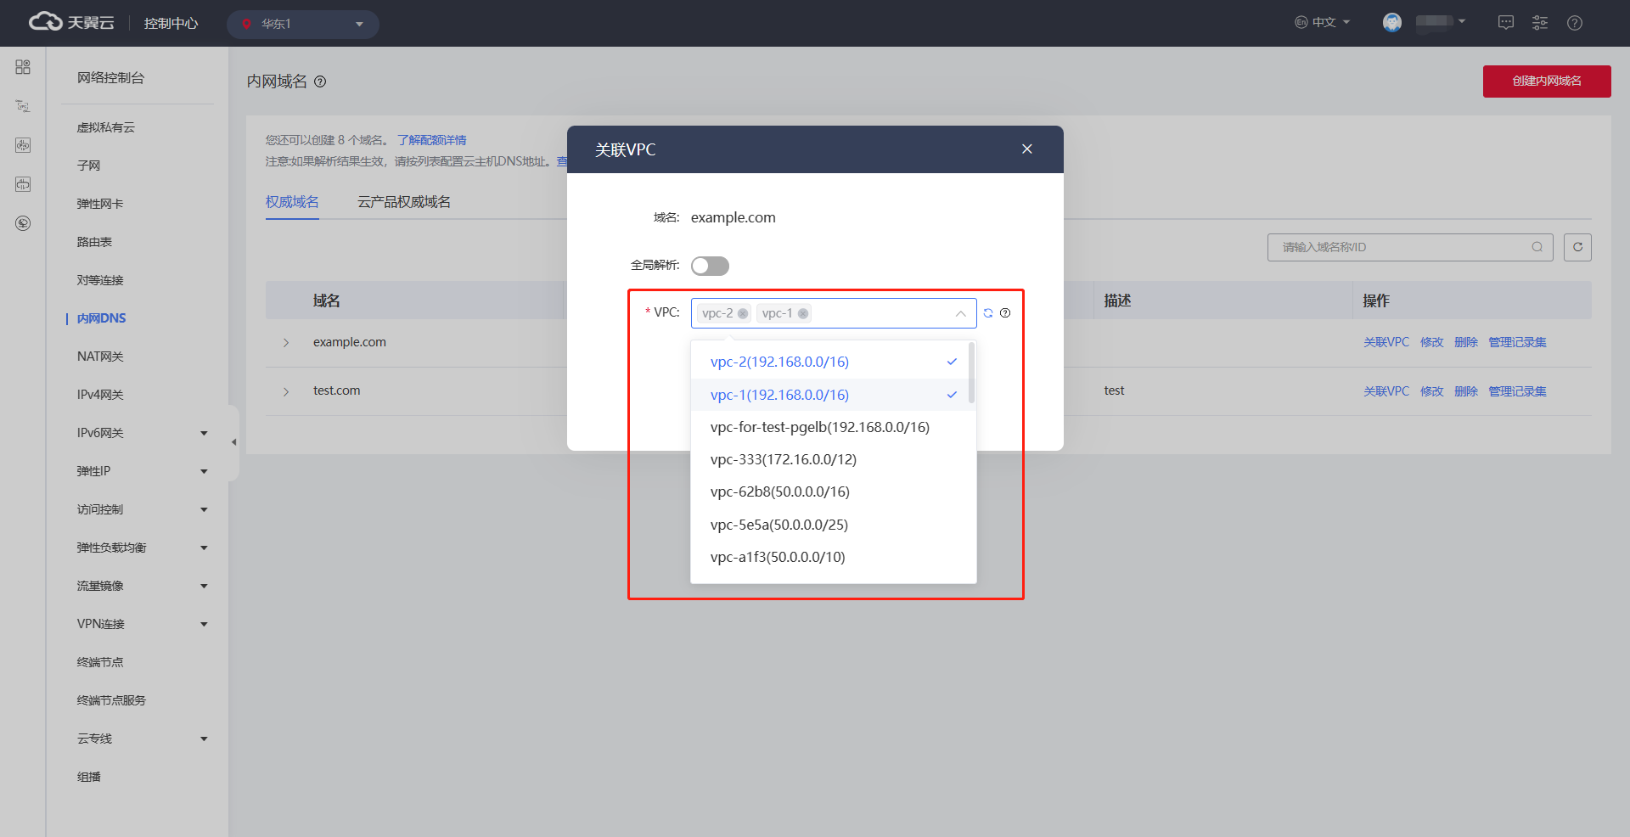Open the 华东1 region dropdown
This screenshot has height=837, width=1630.
(x=302, y=24)
